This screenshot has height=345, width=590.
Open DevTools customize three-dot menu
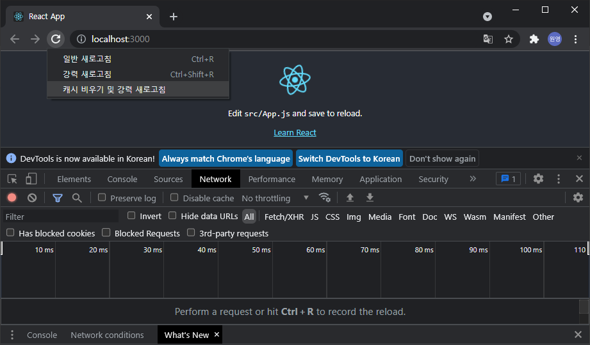tap(559, 179)
